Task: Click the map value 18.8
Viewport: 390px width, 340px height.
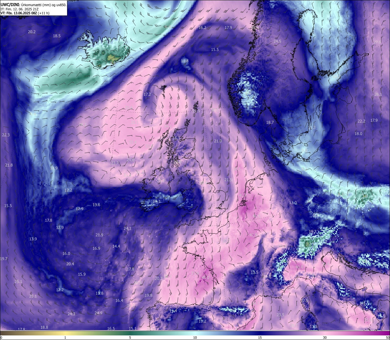Action: coord(44,327)
